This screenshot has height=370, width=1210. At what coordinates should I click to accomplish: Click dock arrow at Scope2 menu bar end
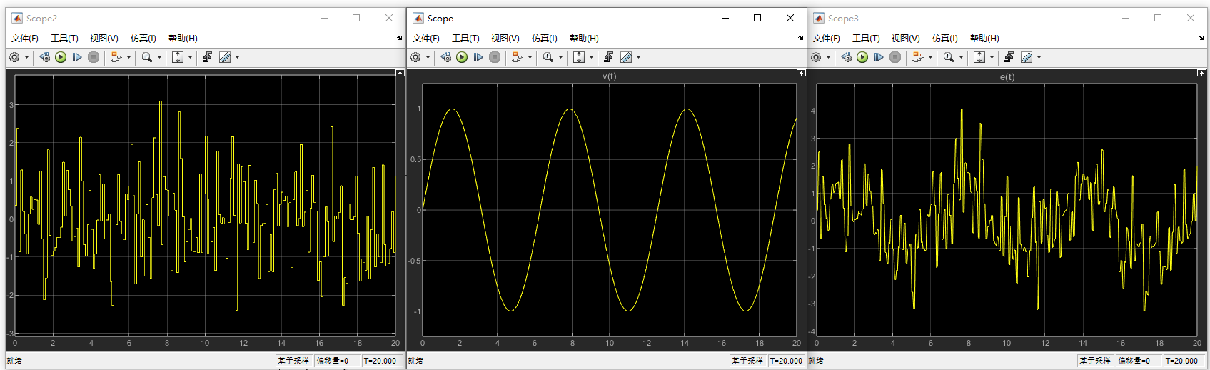pos(400,39)
